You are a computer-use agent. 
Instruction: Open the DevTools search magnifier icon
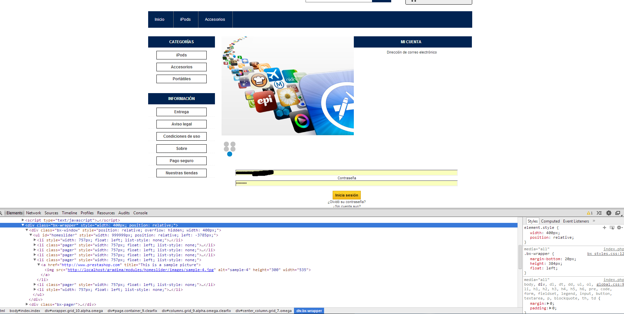1,213
